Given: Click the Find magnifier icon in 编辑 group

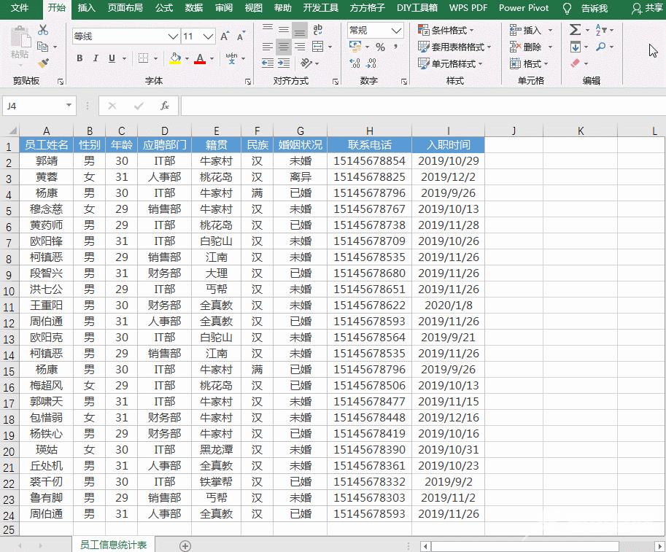Looking at the screenshot, I should [602, 46].
